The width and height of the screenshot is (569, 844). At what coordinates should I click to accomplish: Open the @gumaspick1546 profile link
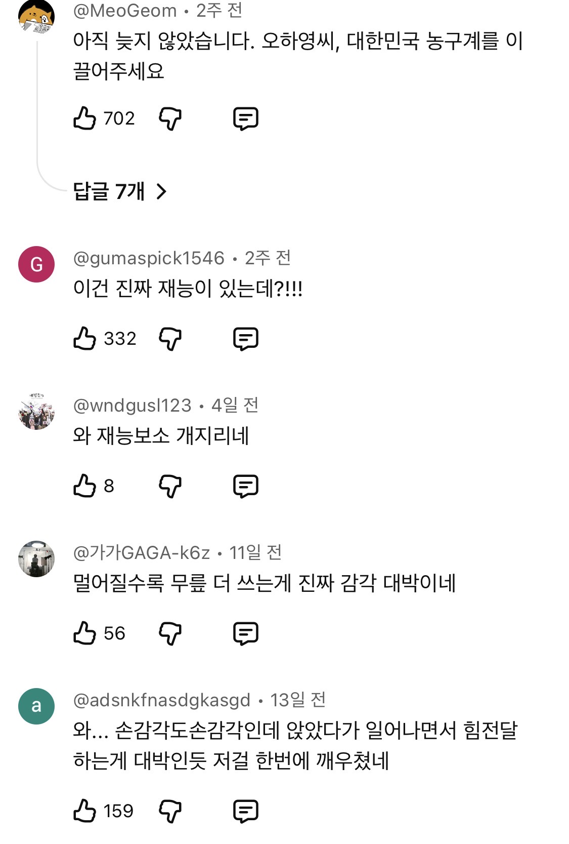pyautogui.click(x=149, y=258)
